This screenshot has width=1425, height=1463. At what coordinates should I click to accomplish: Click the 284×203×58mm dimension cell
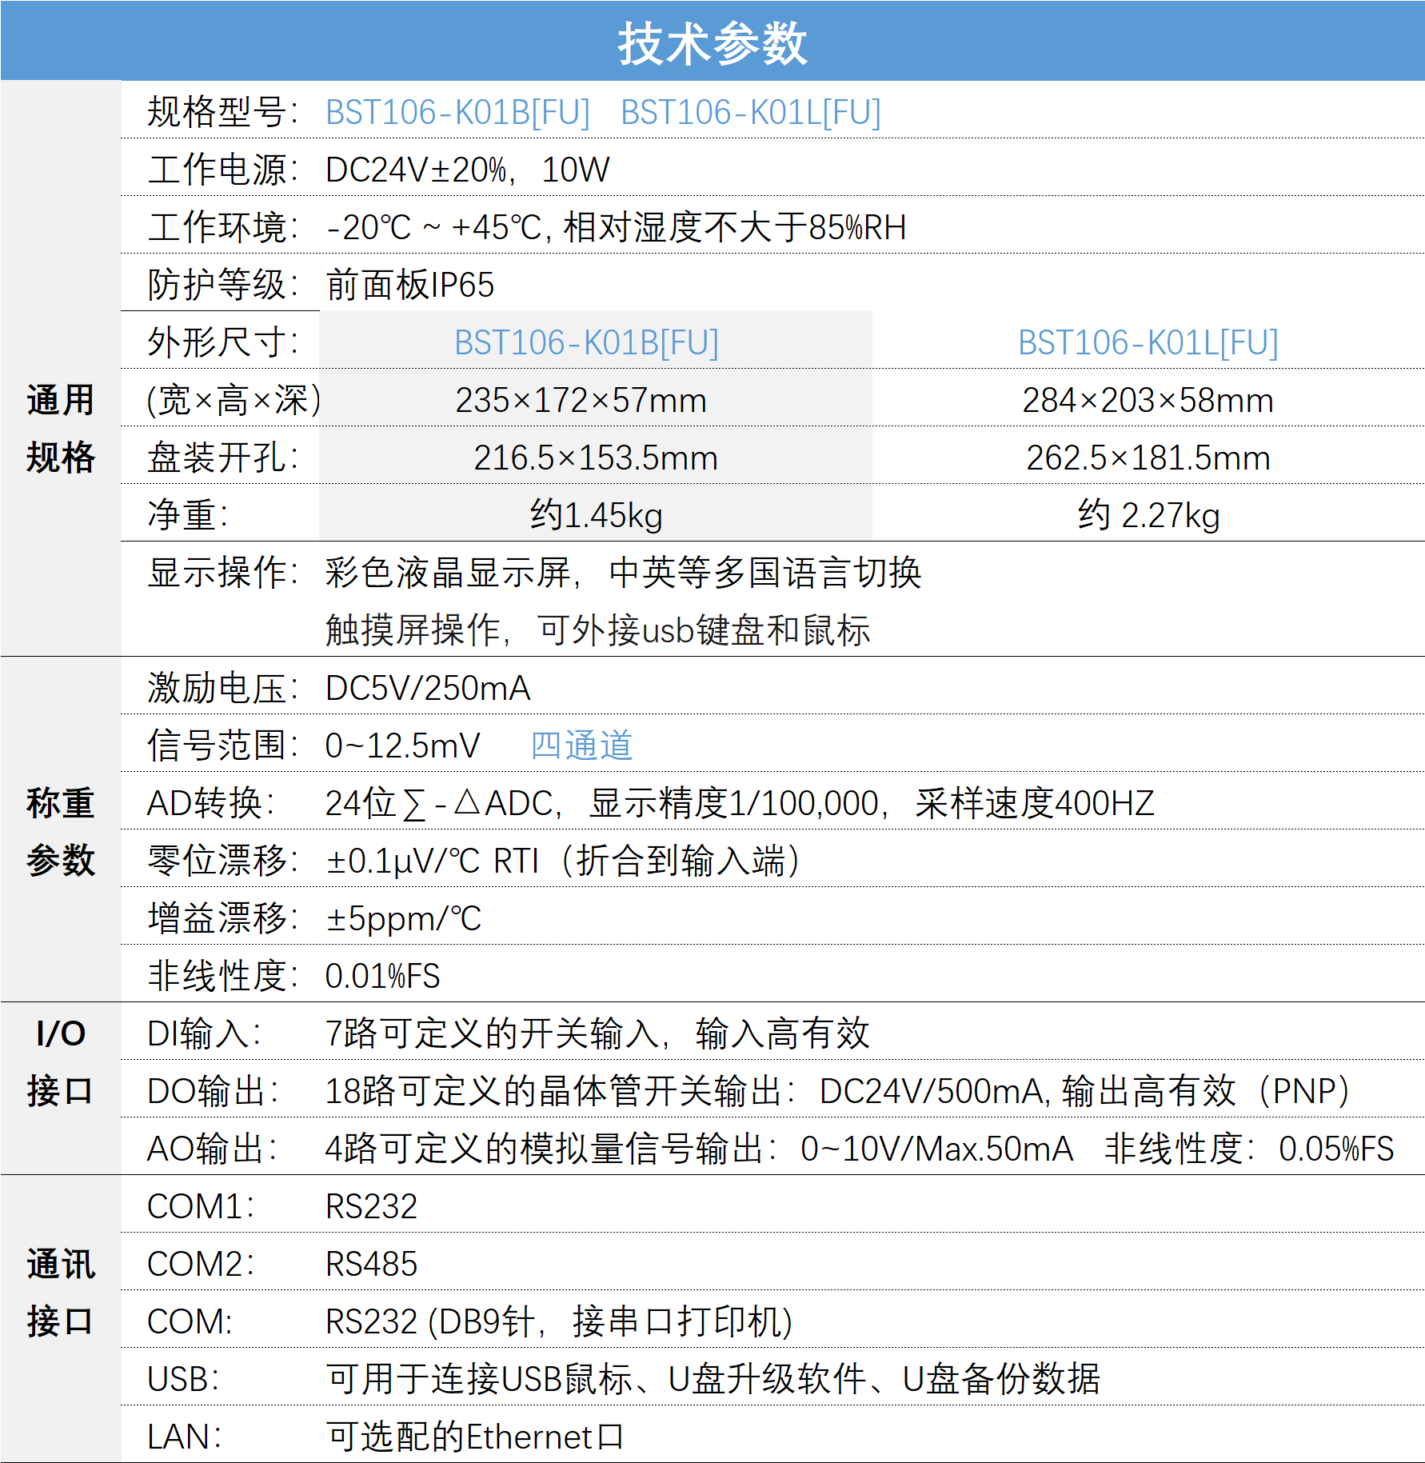coord(1148,400)
